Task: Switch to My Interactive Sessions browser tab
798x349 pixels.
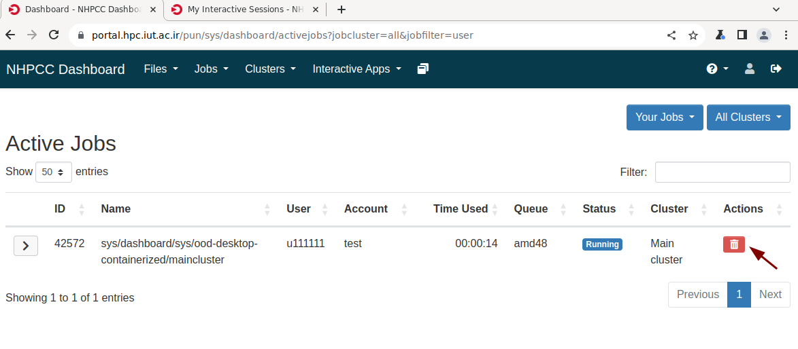Action: click(x=244, y=10)
